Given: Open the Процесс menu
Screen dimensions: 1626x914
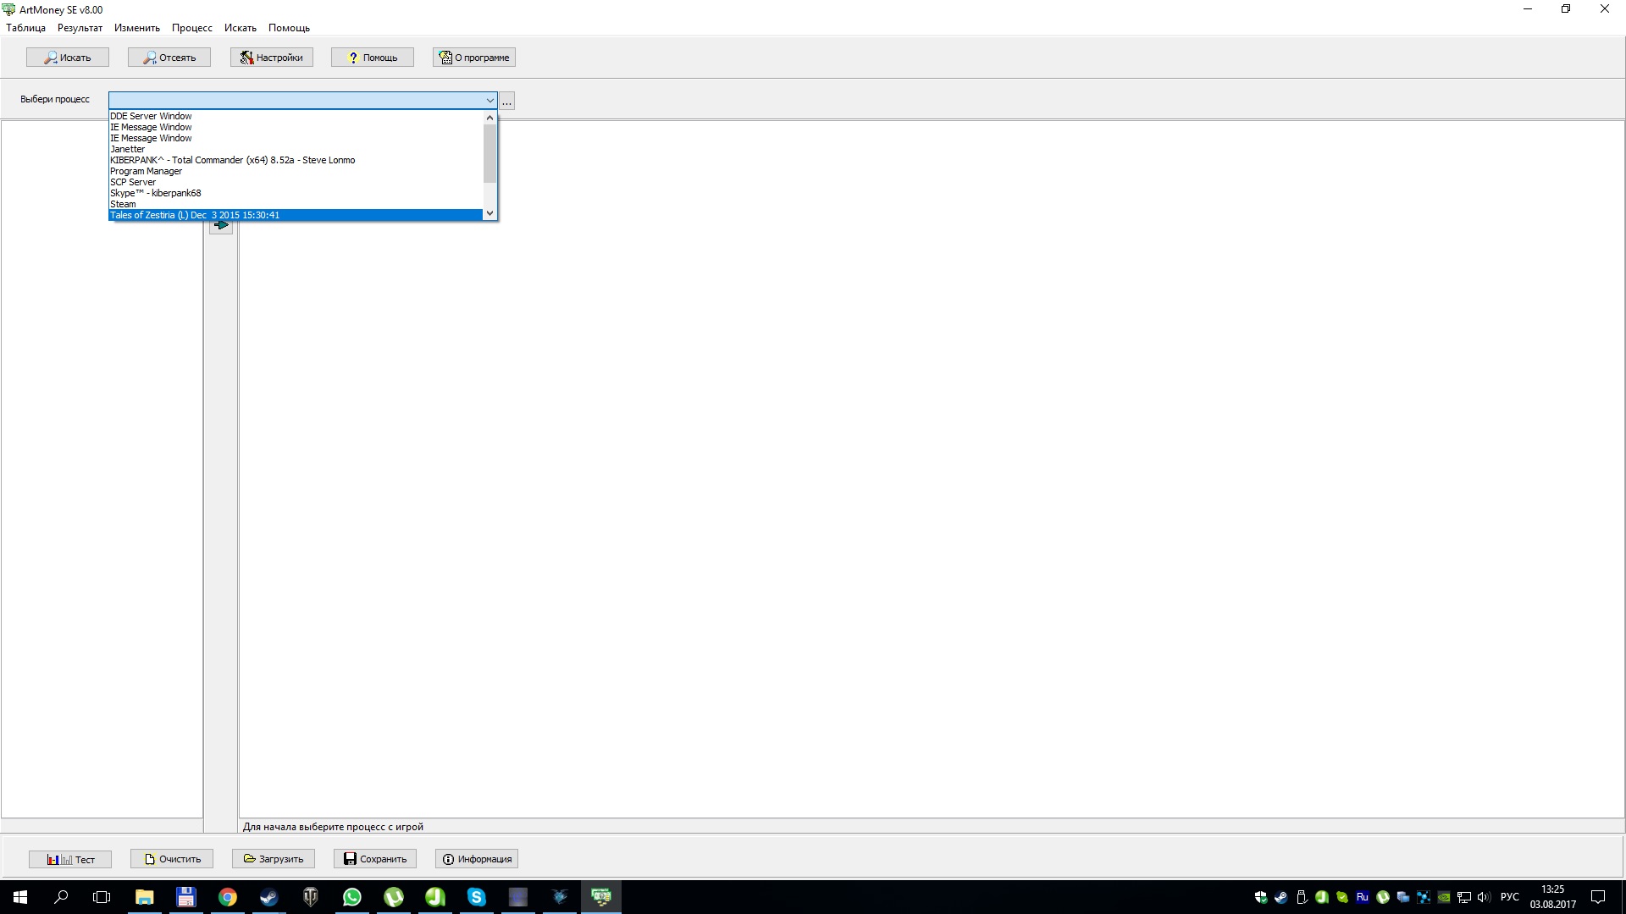Looking at the screenshot, I should pyautogui.click(x=192, y=28).
